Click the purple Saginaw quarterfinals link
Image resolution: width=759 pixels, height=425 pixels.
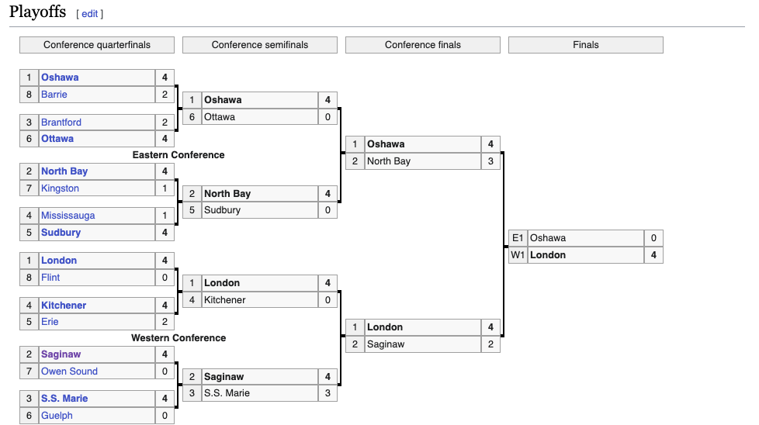click(x=61, y=354)
